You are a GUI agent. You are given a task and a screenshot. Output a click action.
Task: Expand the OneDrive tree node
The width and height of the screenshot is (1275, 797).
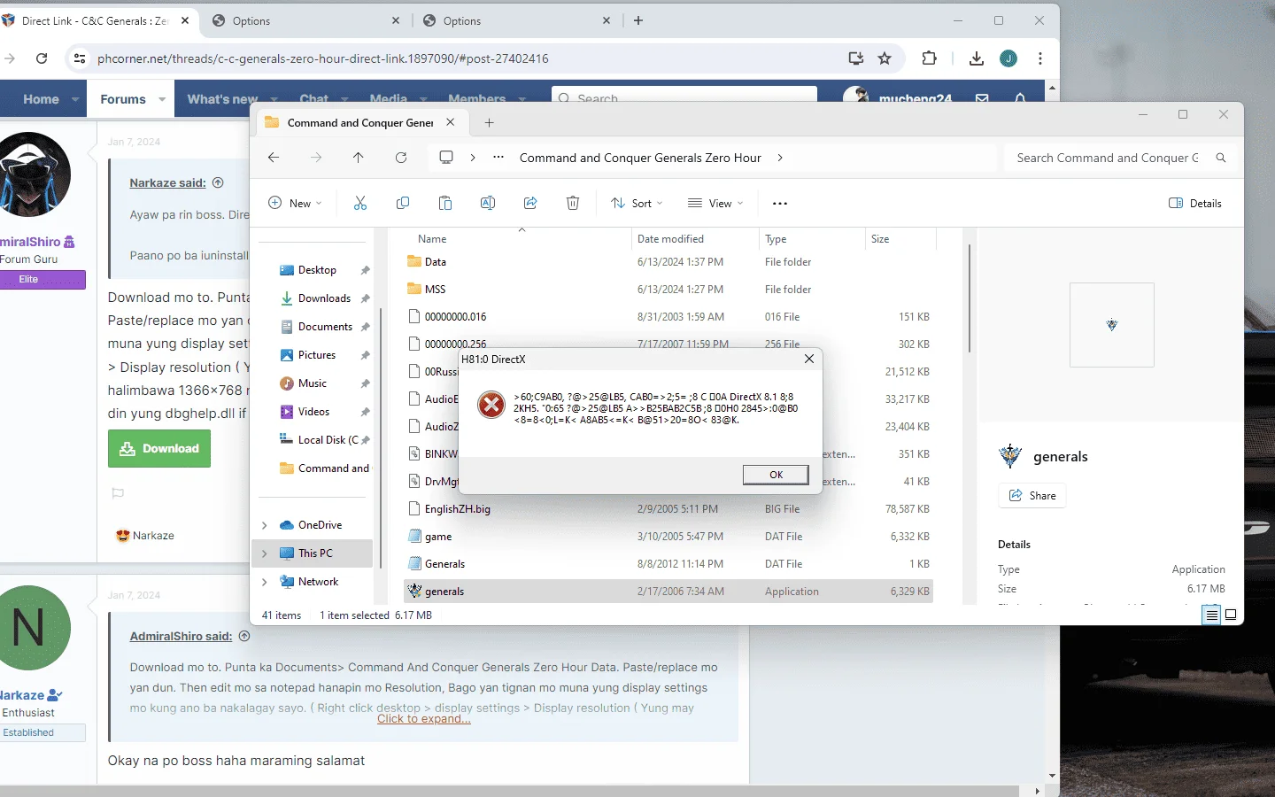tap(264, 525)
